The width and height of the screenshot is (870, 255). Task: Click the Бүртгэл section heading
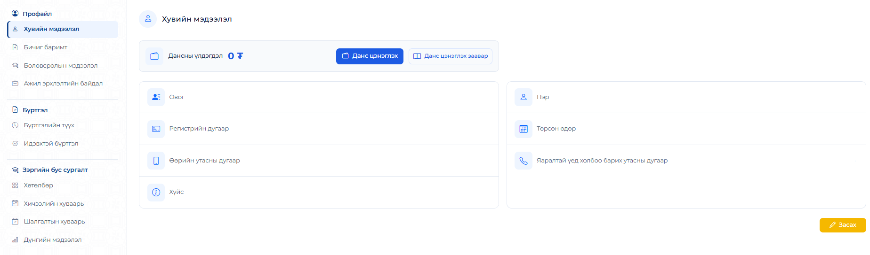(x=35, y=110)
